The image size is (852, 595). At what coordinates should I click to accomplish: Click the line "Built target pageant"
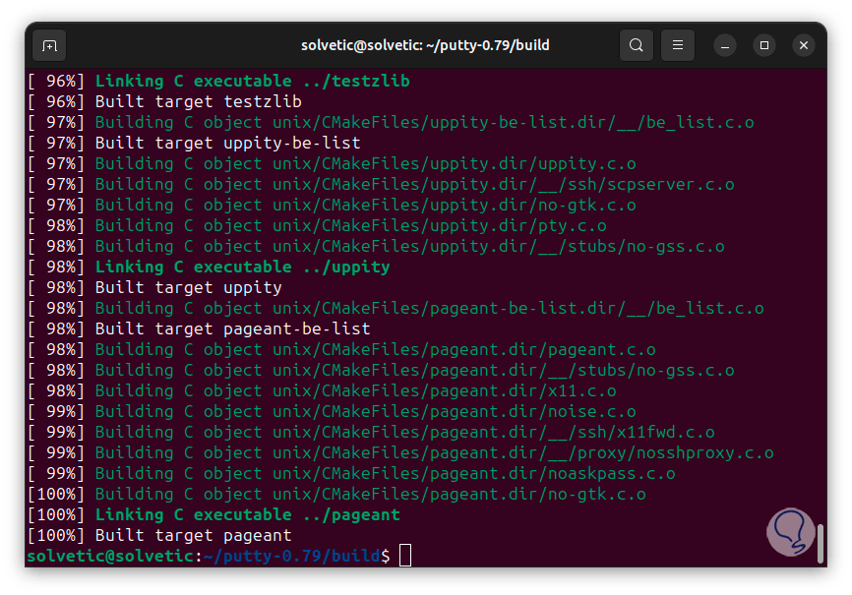pyautogui.click(x=159, y=535)
